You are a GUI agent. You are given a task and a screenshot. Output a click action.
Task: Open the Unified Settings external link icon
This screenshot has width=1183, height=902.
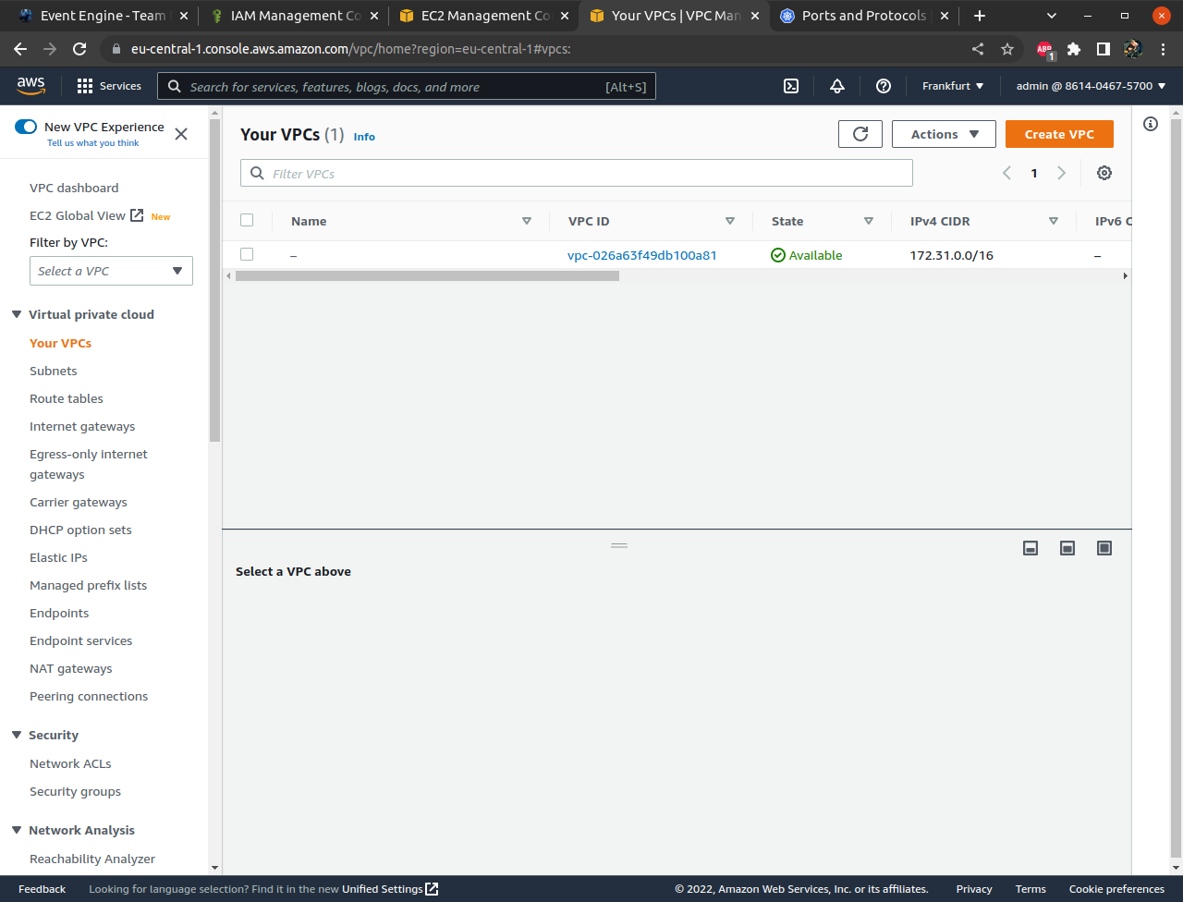432,889
